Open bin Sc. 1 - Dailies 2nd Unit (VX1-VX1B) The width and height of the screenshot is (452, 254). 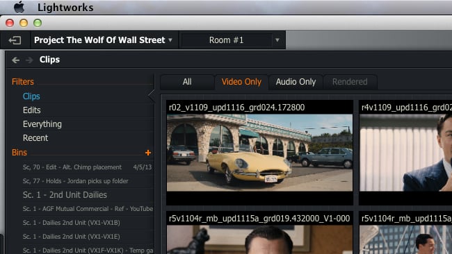click(72, 222)
